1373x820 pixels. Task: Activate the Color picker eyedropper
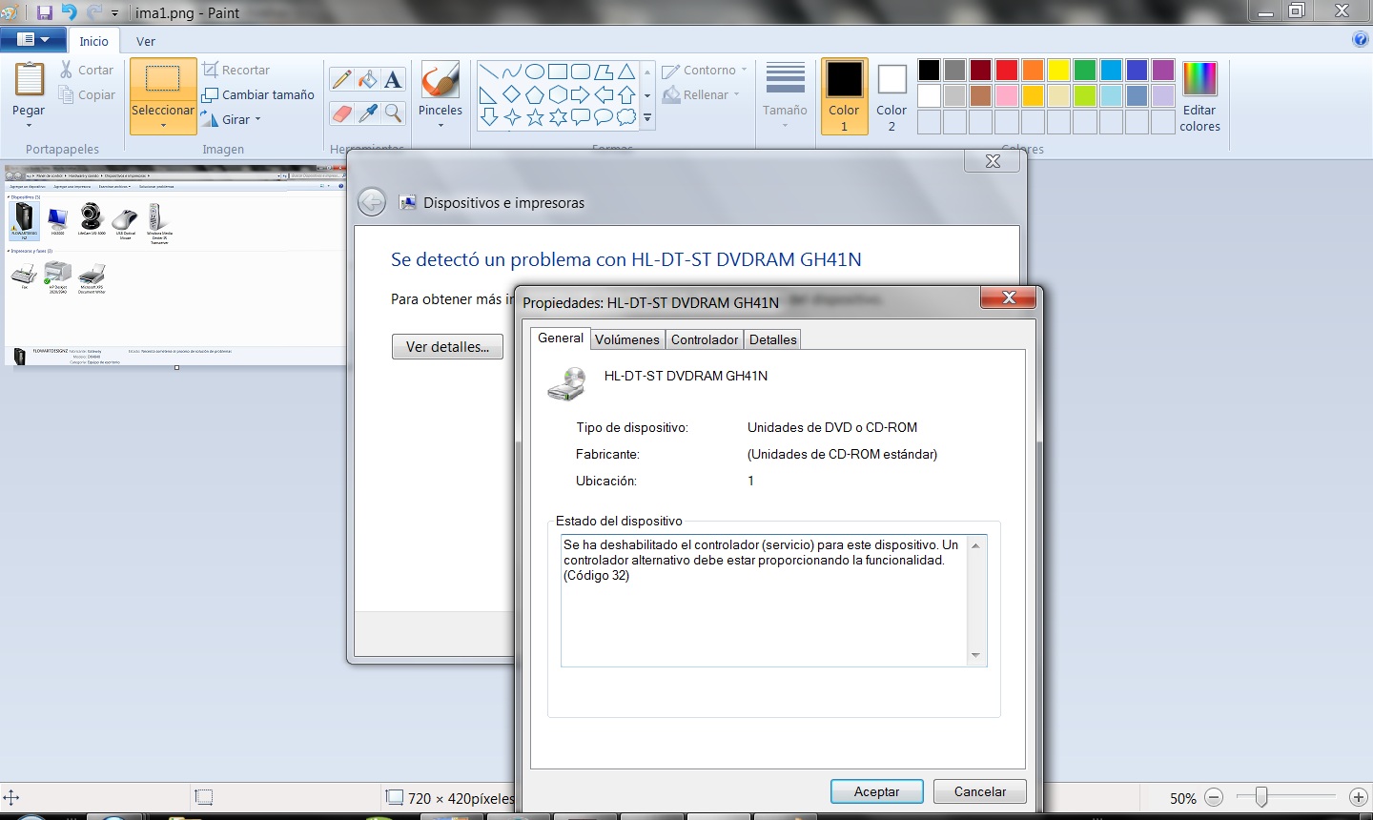[367, 113]
